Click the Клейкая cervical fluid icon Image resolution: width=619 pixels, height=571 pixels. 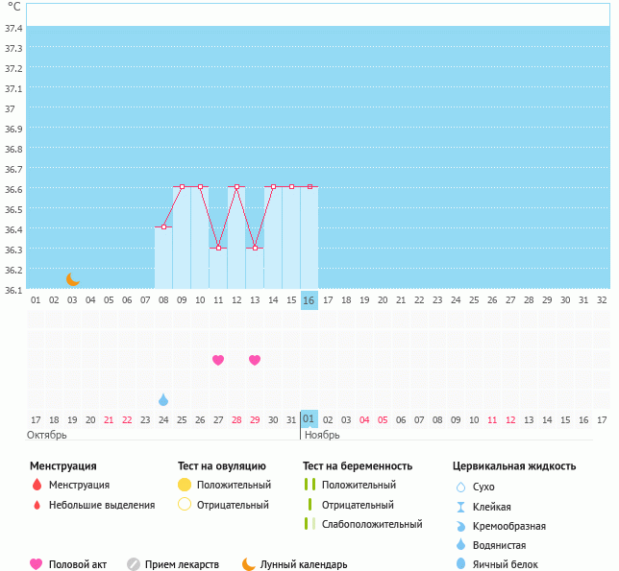point(460,507)
